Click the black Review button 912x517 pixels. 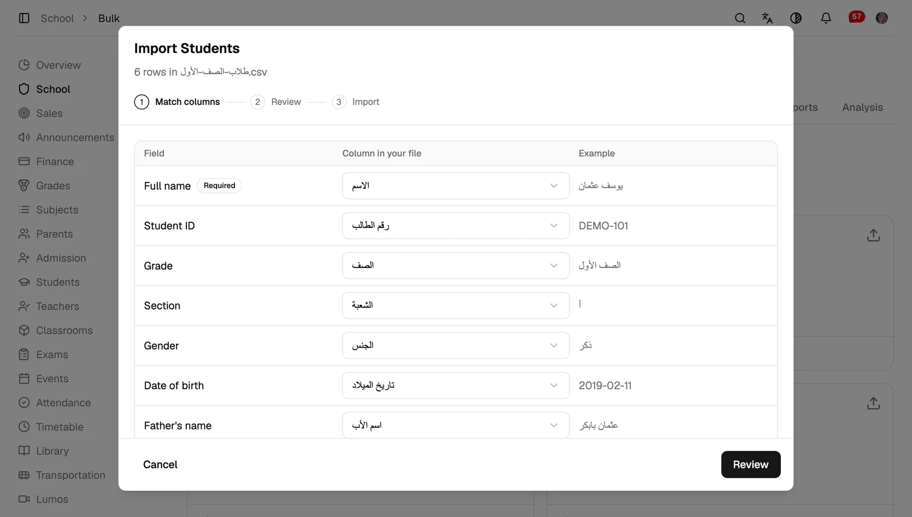(751, 465)
